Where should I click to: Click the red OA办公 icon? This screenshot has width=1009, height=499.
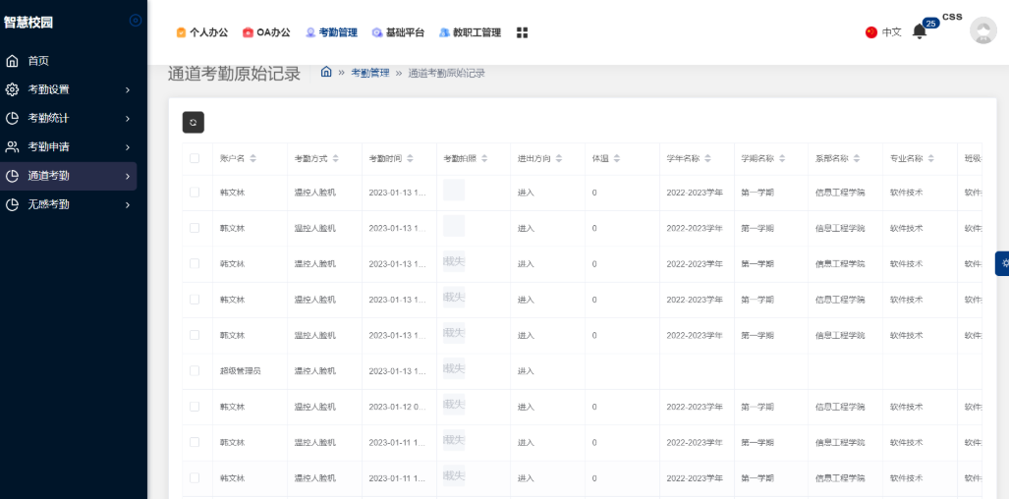coord(248,32)
